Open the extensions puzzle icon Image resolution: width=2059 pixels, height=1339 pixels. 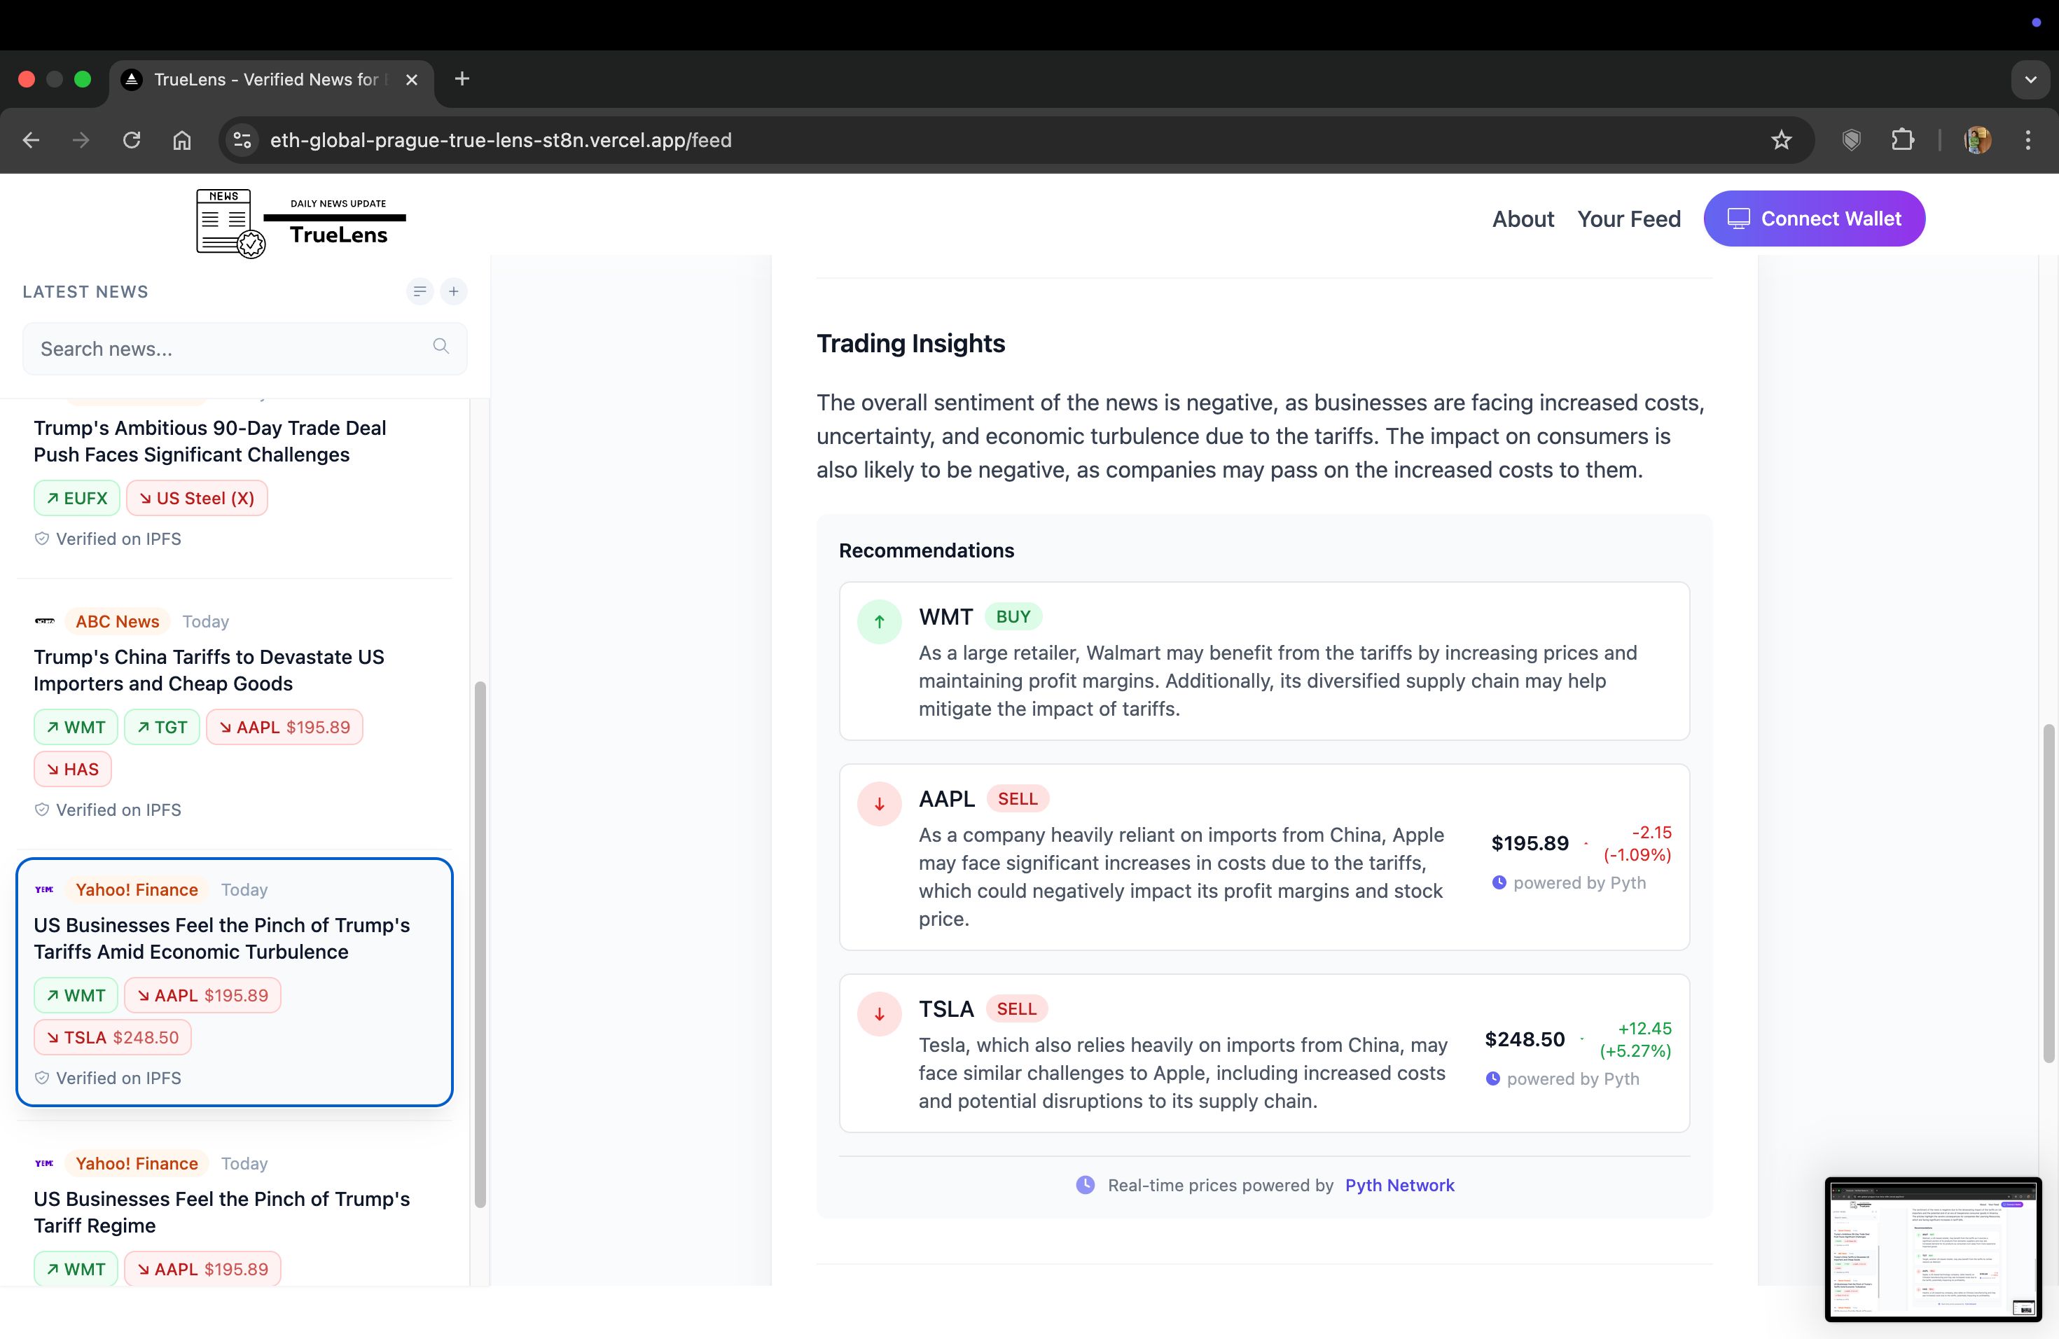(x=1902, y=140)
